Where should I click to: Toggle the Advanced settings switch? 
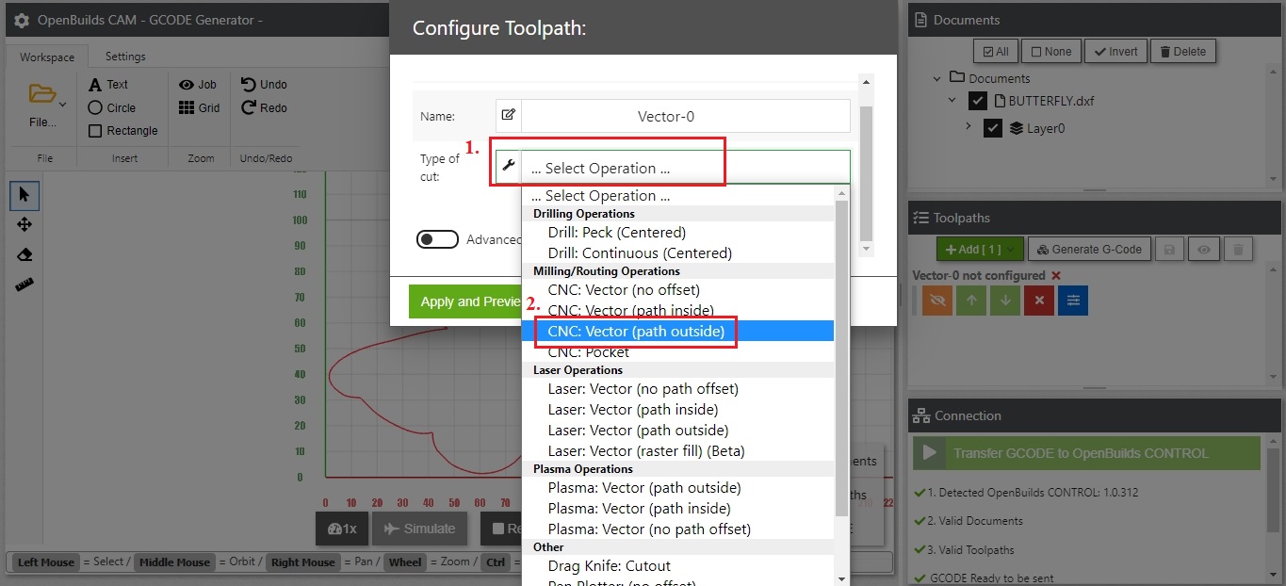click(437, 239)
